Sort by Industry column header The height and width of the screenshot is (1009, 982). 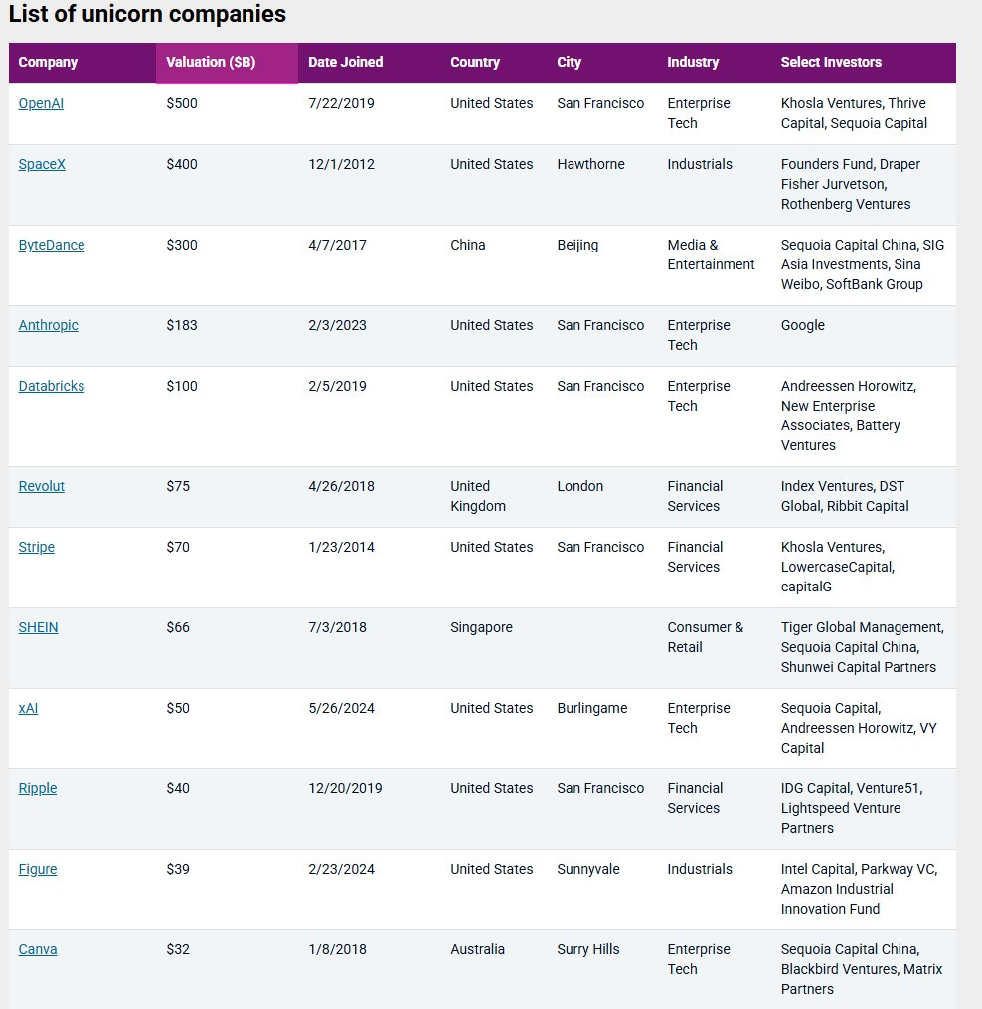(x=693, y=62)
